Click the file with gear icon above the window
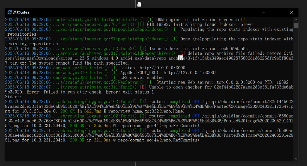 139,4
